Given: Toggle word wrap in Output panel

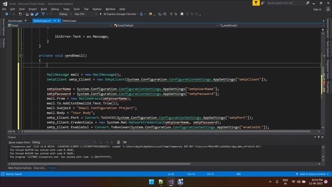Looking at the screenshot, I should tap(125, 142).
